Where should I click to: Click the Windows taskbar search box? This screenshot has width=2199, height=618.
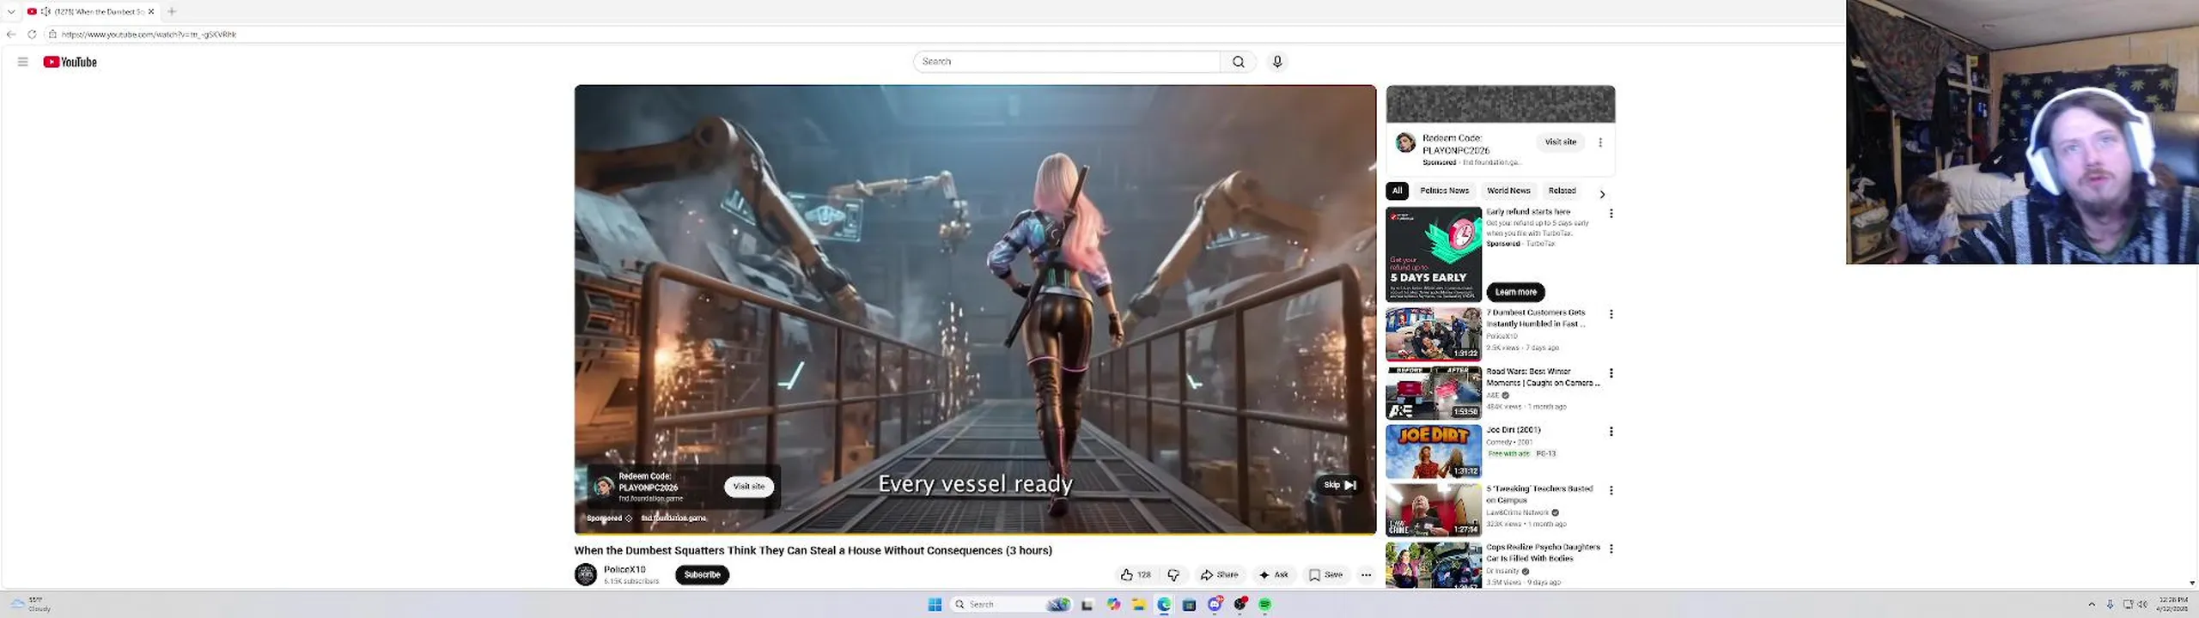click(1010, 605)
